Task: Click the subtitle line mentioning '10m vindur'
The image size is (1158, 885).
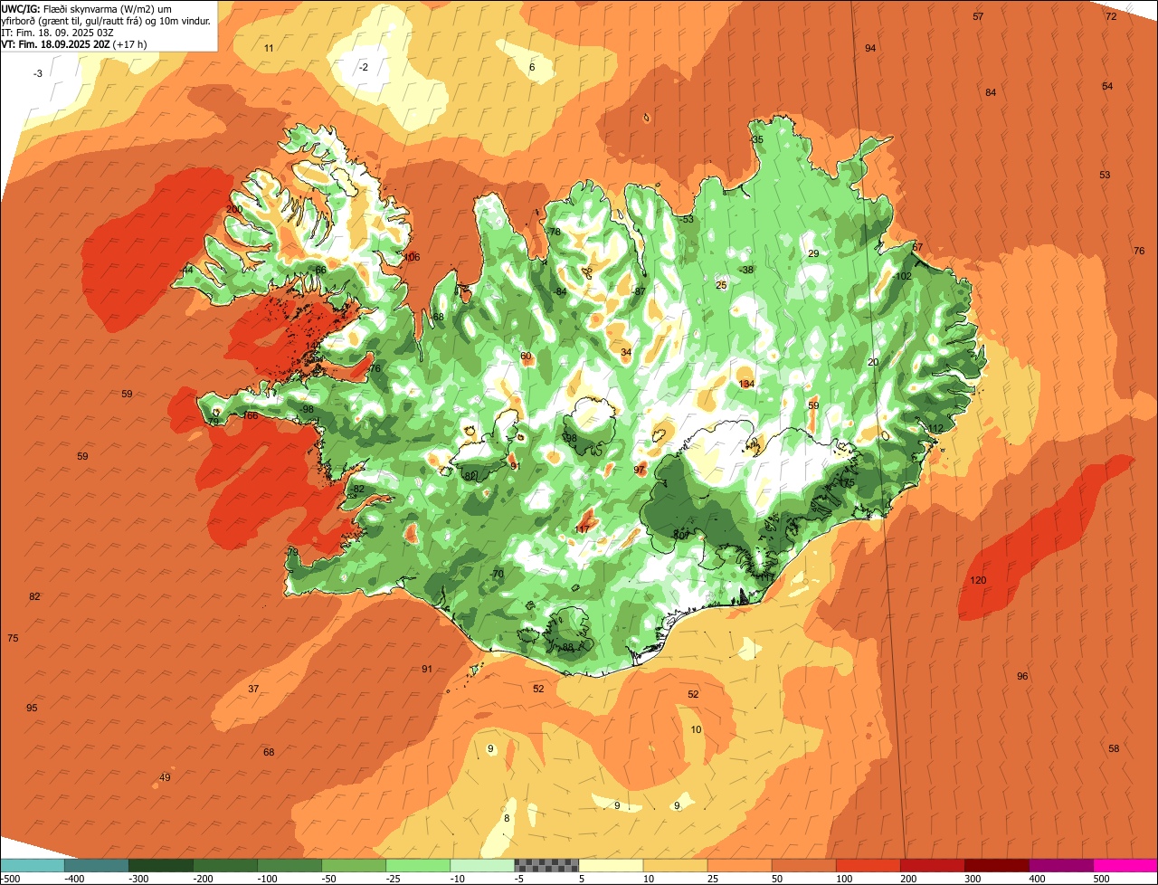Action: (x=106, y=20)
